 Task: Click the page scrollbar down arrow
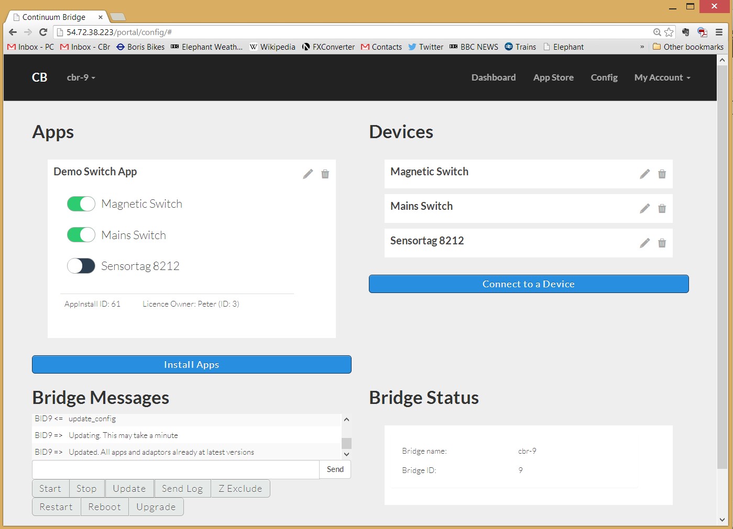click(722, 520)
